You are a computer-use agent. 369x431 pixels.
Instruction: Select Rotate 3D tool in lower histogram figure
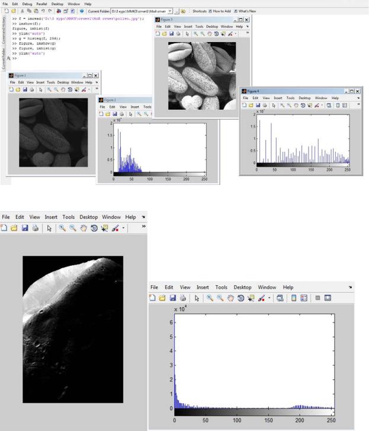[241, 298]
